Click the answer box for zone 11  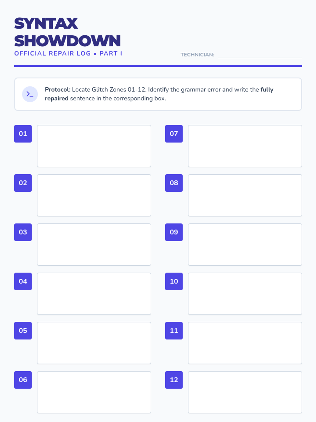click(x=245, y=343)
